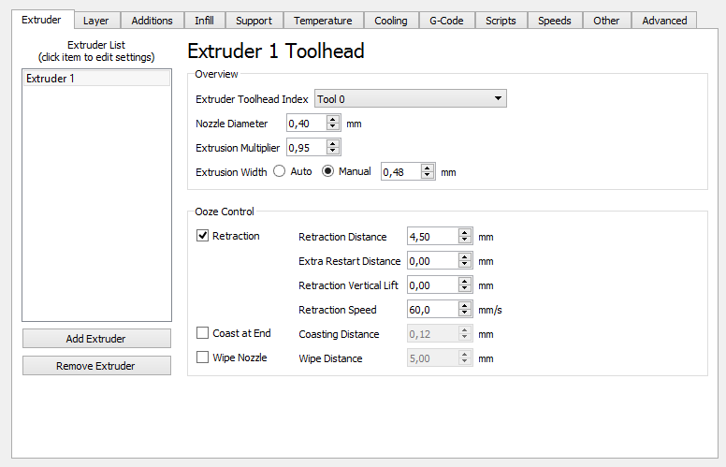Decrease Extra Restart Distance with down arrow
Screen dimensions: 726x467
click(465, 265)
